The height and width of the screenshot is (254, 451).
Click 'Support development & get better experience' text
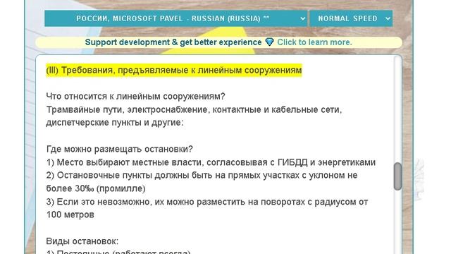coord(173,42)
